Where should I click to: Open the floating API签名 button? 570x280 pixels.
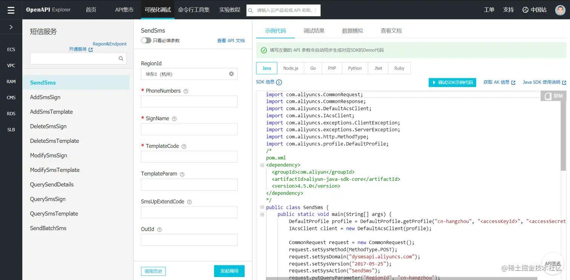click(553, 264)
